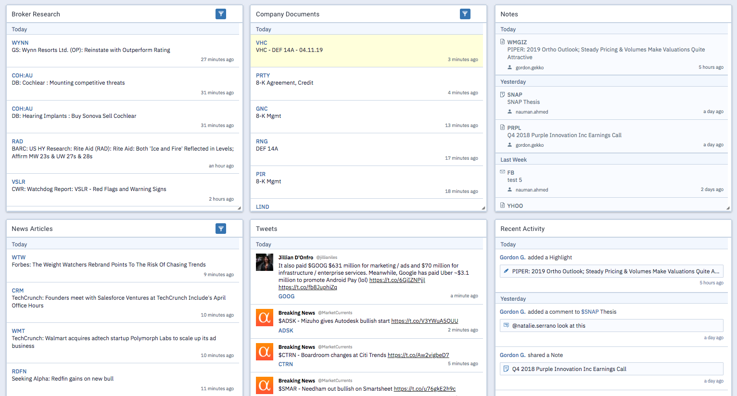Open GS Wynn Resorts Reinstate with Outperform report

click(x=91, y=50)
